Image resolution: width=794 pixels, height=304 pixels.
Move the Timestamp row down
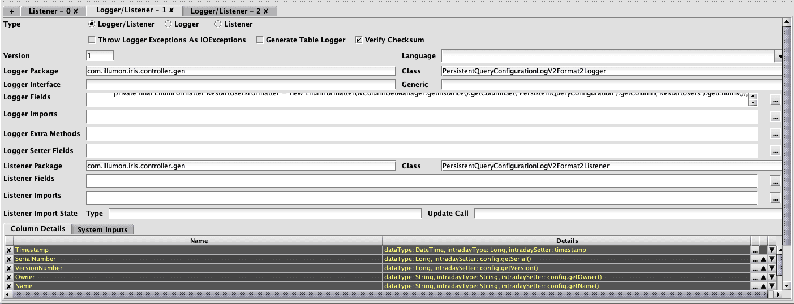click(x=771, y=250)
